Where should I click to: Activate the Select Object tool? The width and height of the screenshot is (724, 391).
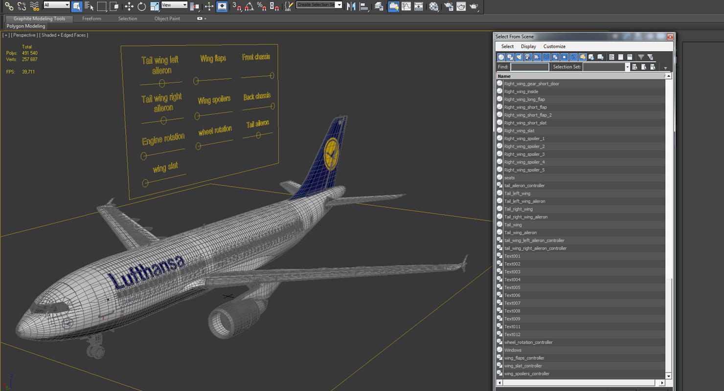[77, 6]
